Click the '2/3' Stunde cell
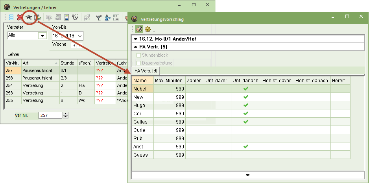Image resolution: width=369 pixels, height=183 pixels. (x=68, y=78)
